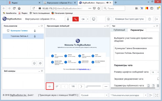Image resolution: width=162 pixels, height=101 pixels.
Task: Open Пользовательская раскладка layout dropdown
Action: [128, 95]
